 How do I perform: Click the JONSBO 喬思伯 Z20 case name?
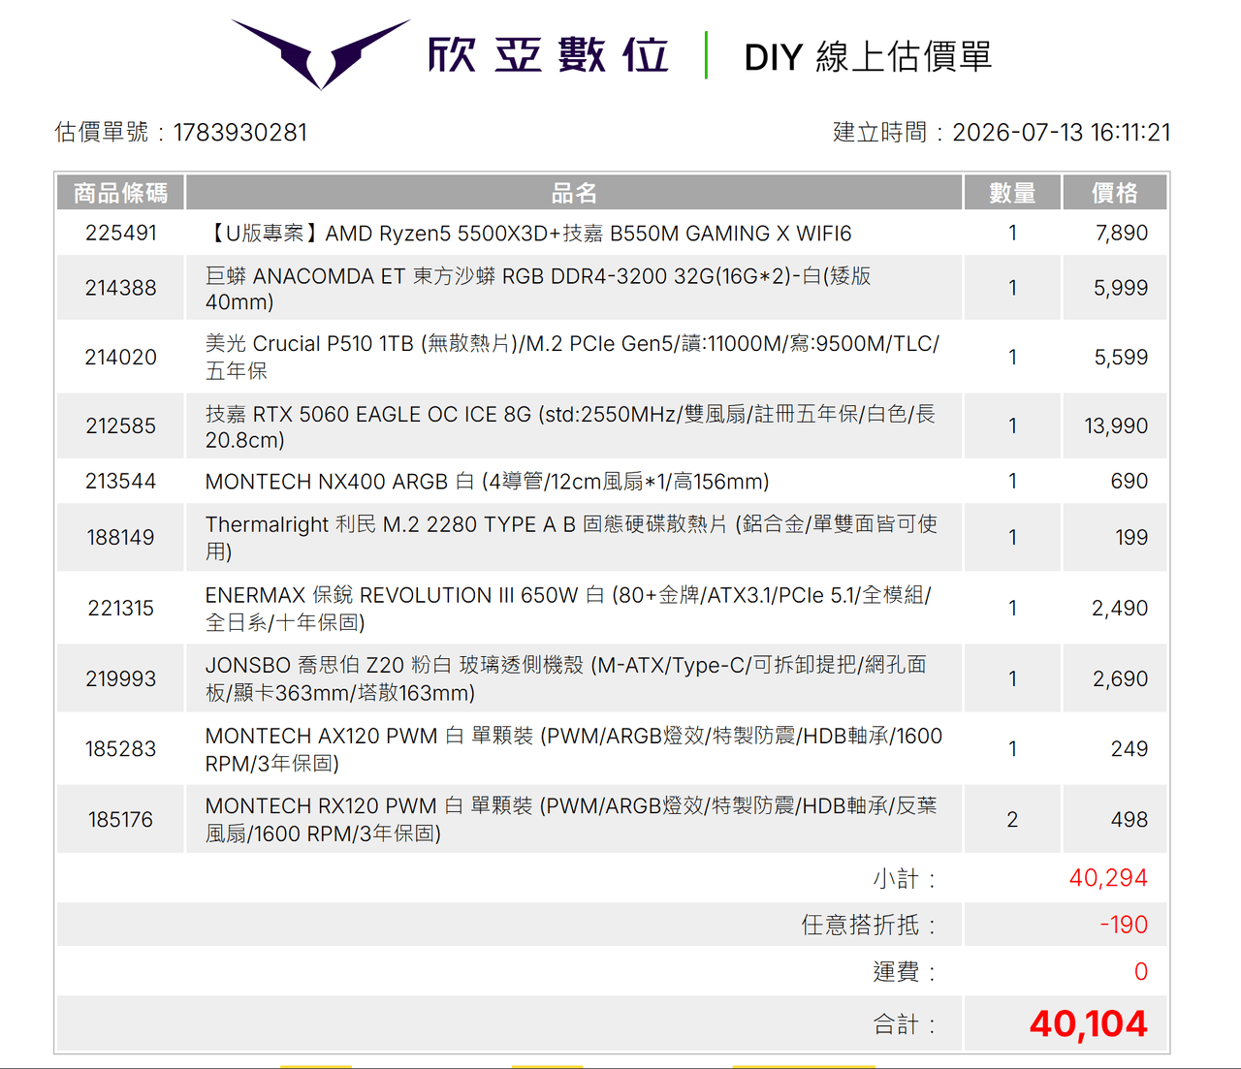coord(566,678)
